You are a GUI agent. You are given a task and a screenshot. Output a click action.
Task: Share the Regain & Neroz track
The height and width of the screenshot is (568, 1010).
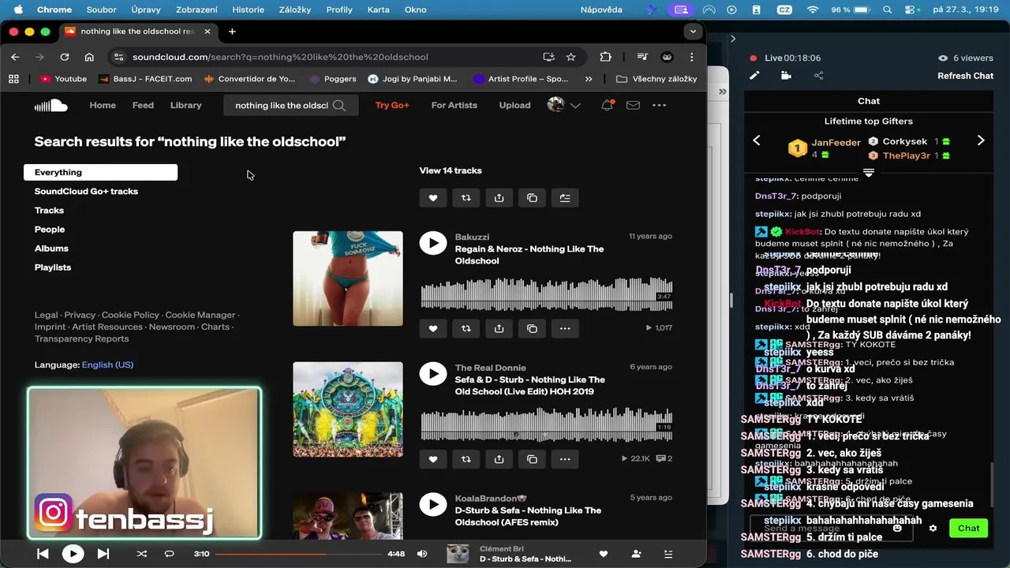coord(499,328)
